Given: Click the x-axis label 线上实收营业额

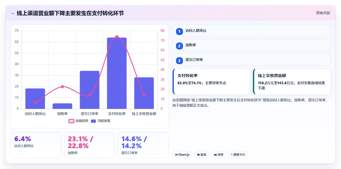Looking at the screenshot, I should click(144, 114).
